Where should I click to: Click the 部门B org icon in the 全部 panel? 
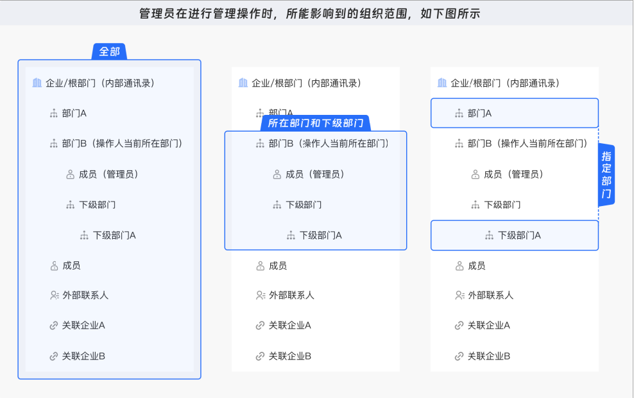point(53,144)
